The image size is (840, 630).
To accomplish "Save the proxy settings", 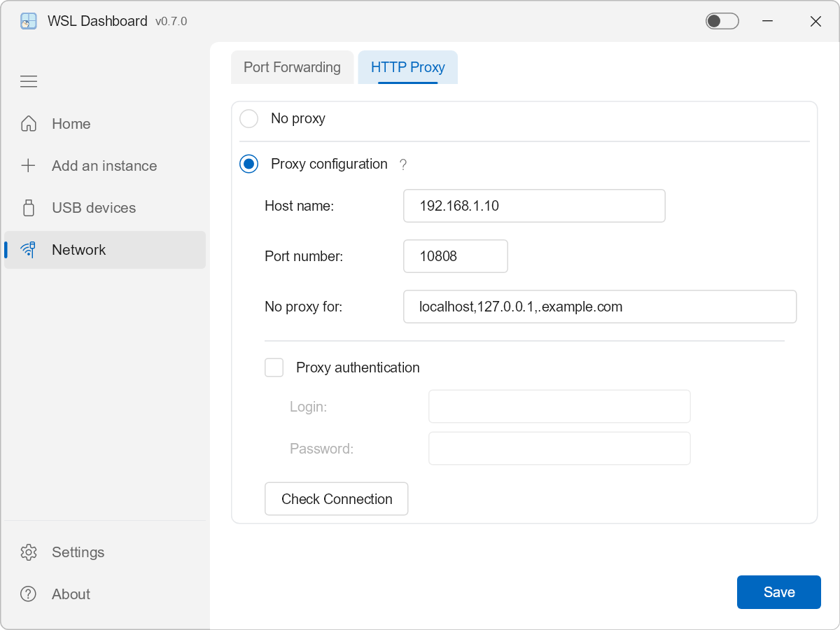I will coord(778,591).
